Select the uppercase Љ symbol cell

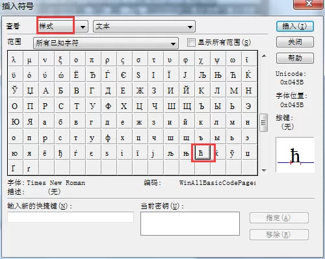(202, 75)
